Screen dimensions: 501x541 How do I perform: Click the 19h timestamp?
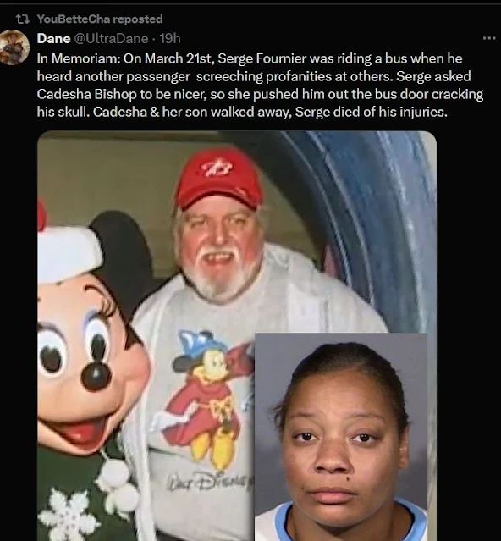(x=170, y=38)
